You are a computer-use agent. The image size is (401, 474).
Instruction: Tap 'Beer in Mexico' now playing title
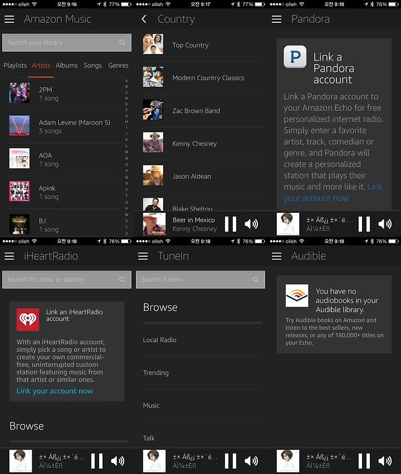tap(193, 220)
